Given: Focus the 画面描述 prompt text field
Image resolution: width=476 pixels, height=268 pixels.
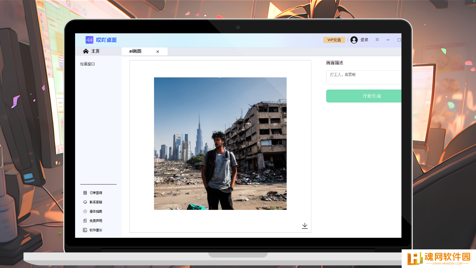Looking at the screenshot, I should click(x=363, y=77).
